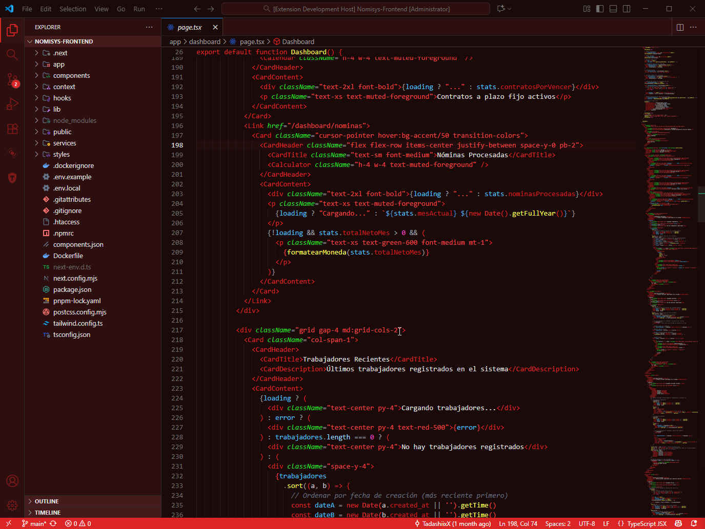Click dashboard breadcrumb segment
This screenshot has width=705, height=529.
(205, 41)
